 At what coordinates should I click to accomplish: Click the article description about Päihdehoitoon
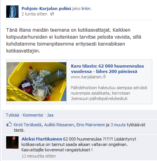tap(109, 93)
